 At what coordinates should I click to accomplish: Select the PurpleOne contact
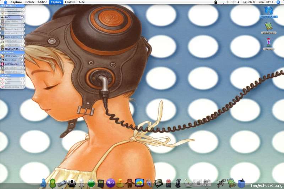point(12,60)
